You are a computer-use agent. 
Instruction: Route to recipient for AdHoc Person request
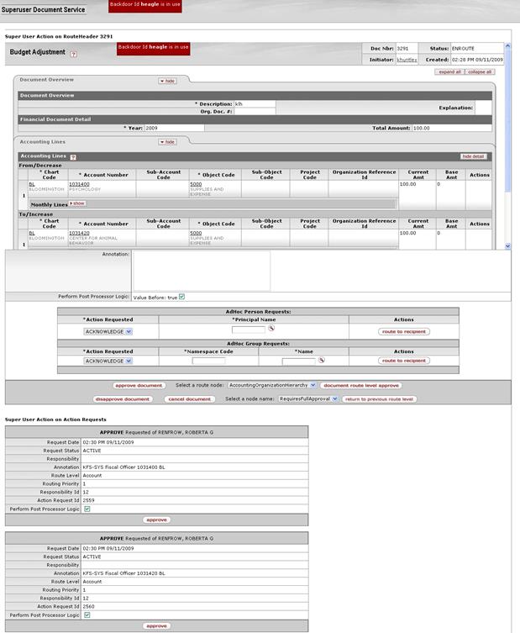[404, 331]
